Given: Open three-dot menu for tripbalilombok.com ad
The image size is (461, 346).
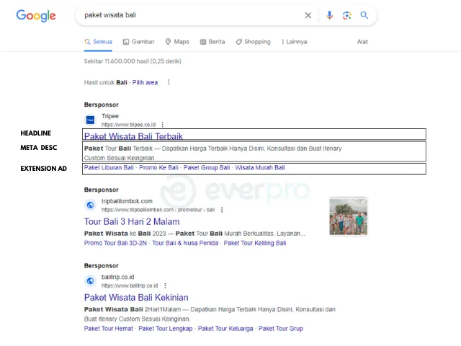Looking at the screenshot, I should tap(222, 210).
